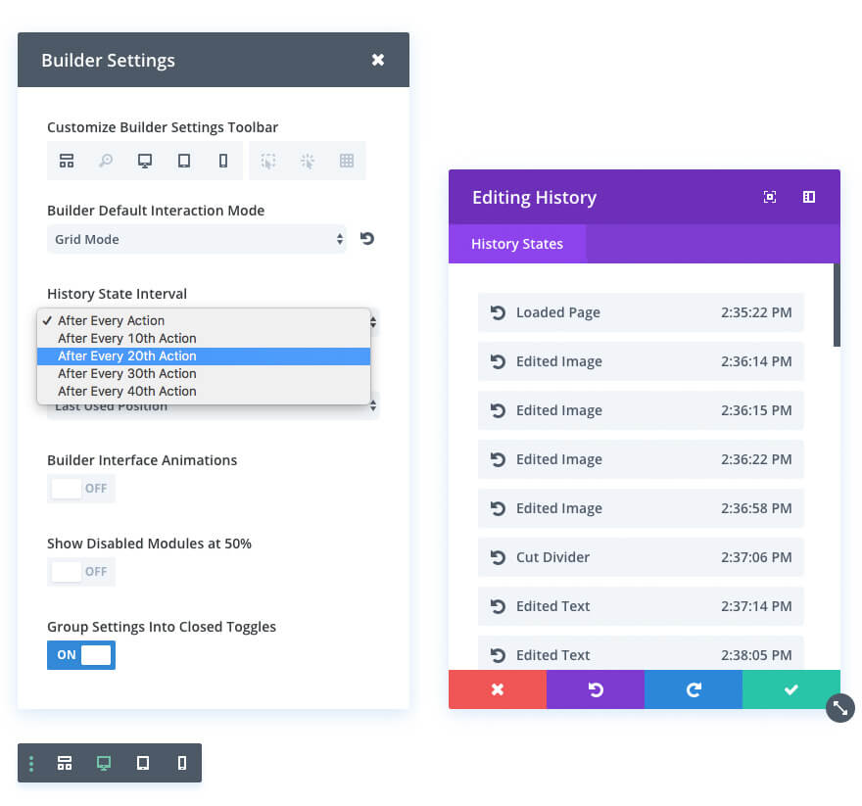Click Editing History fullscreen expand icon
Screen dimensions: 862x806
tap(770, 197)
